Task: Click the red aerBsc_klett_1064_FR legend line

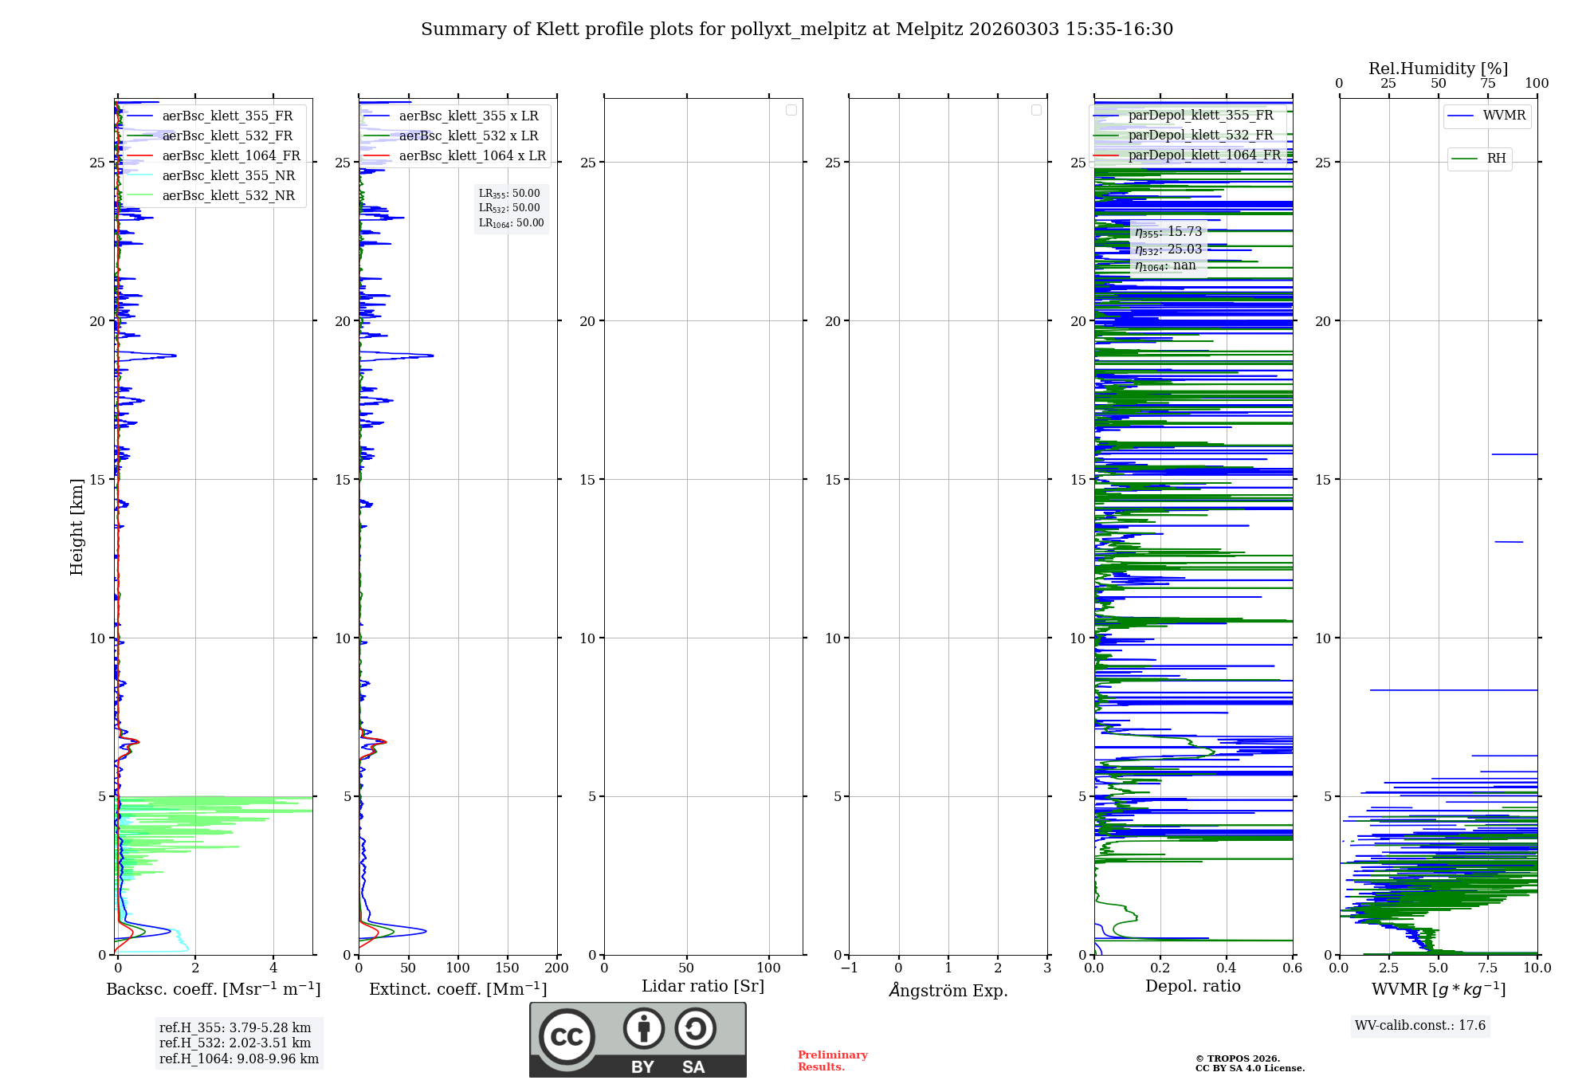Action: coord(140,156)
